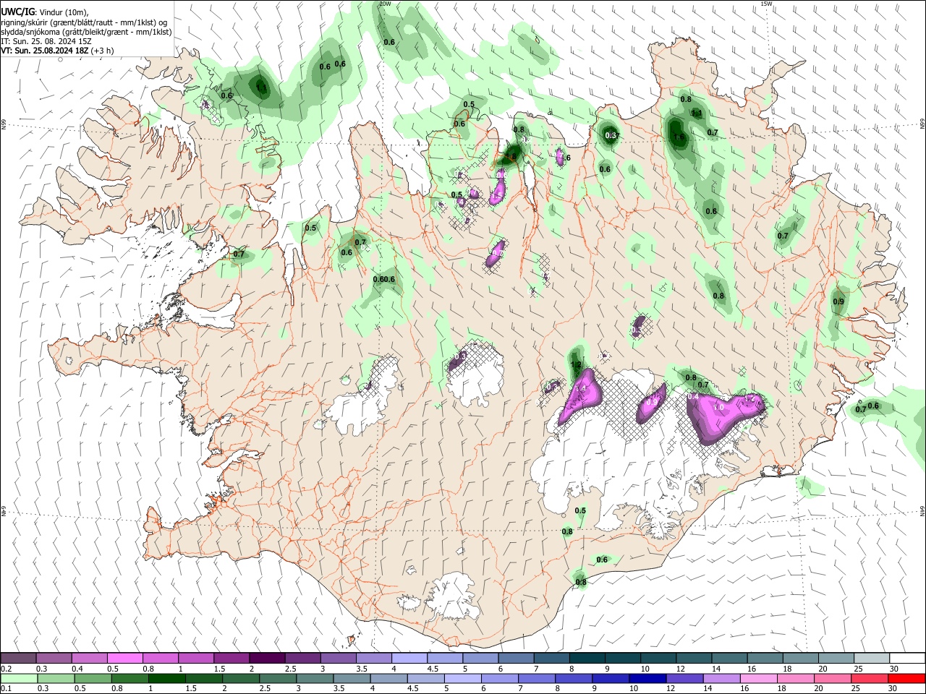Select the navy blue 10 swatch on lower scale
This screenshot has width=926, height=694.
(x=648, y=678)
